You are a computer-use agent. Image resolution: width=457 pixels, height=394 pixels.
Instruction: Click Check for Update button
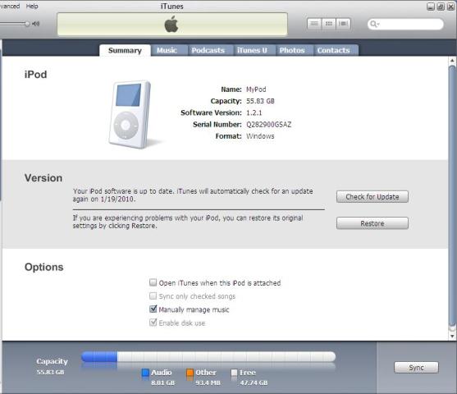click(x=372, y=197)
